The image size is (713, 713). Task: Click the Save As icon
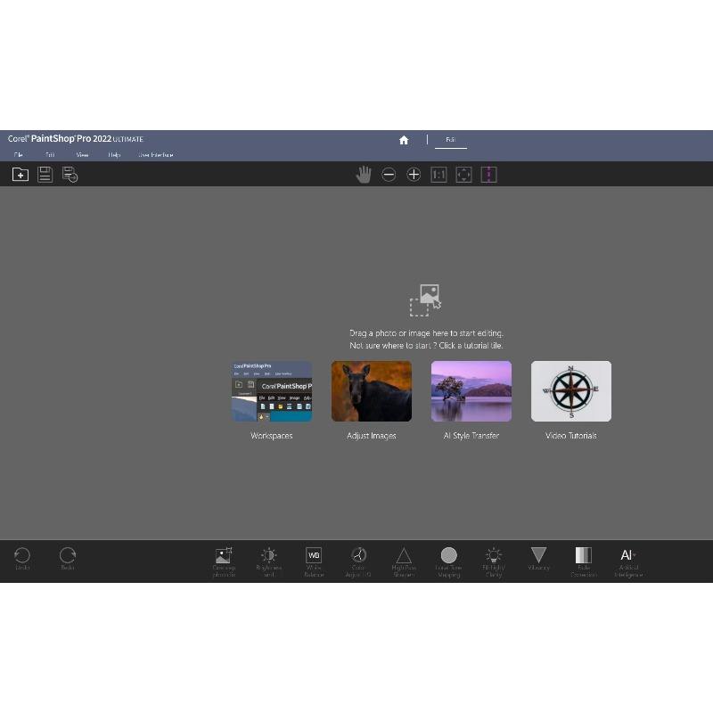70,175
